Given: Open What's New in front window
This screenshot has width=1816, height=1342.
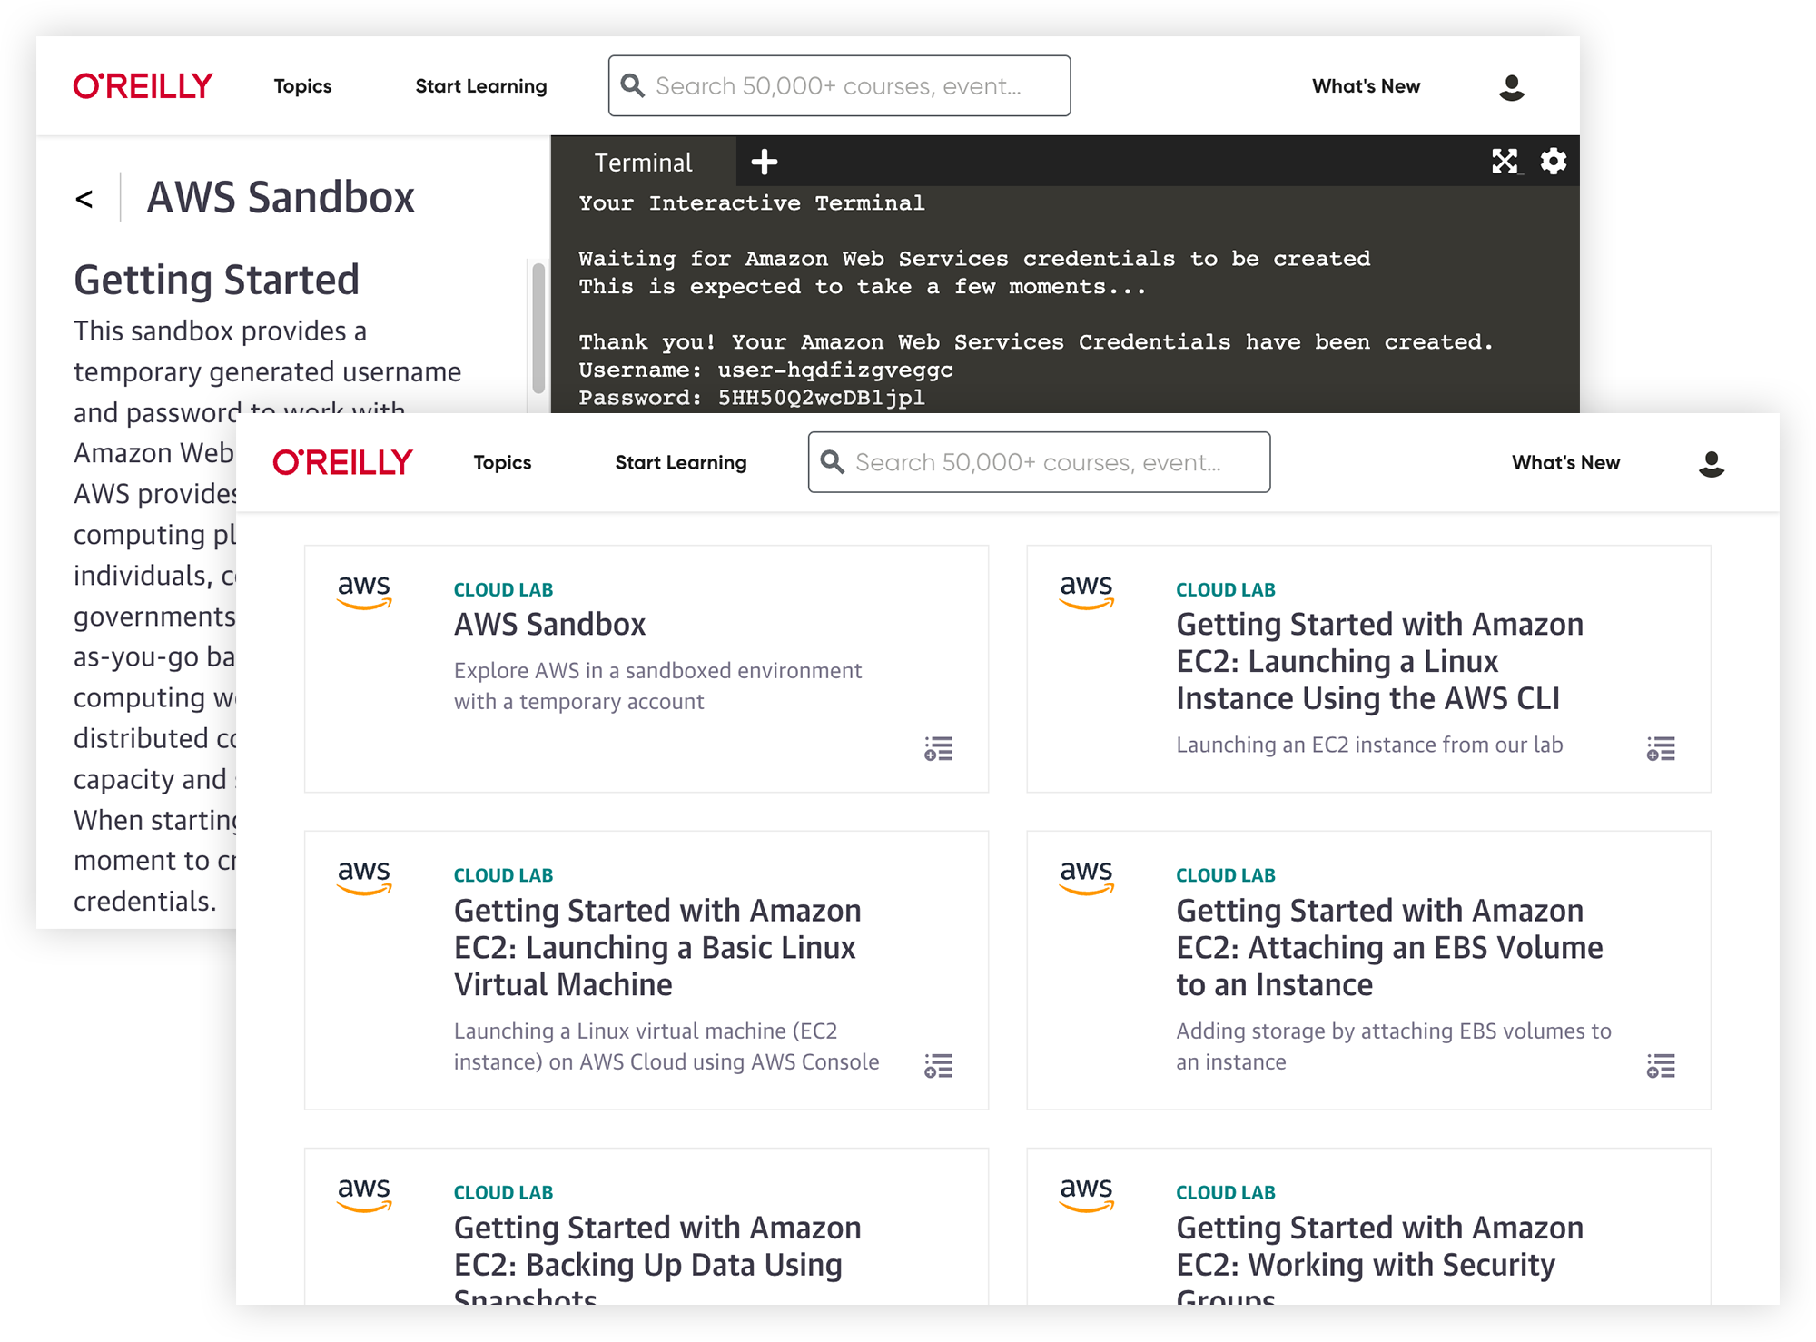Looking at the screenshot, I should [x=1565, y=462].
